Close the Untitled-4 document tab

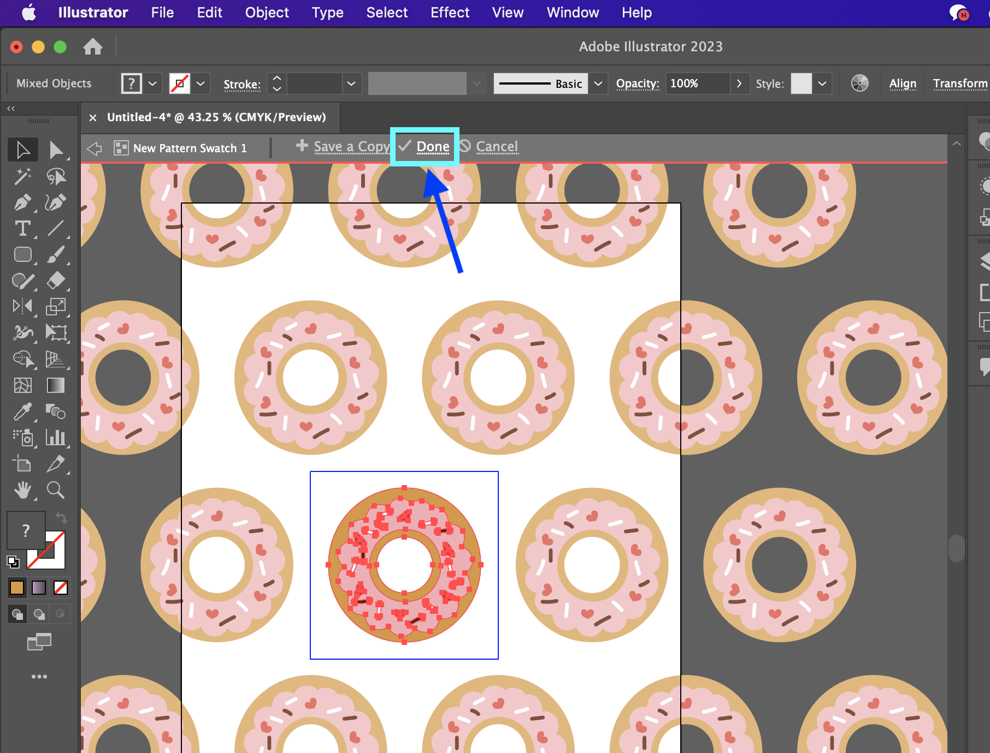click(x=93, y=117)
